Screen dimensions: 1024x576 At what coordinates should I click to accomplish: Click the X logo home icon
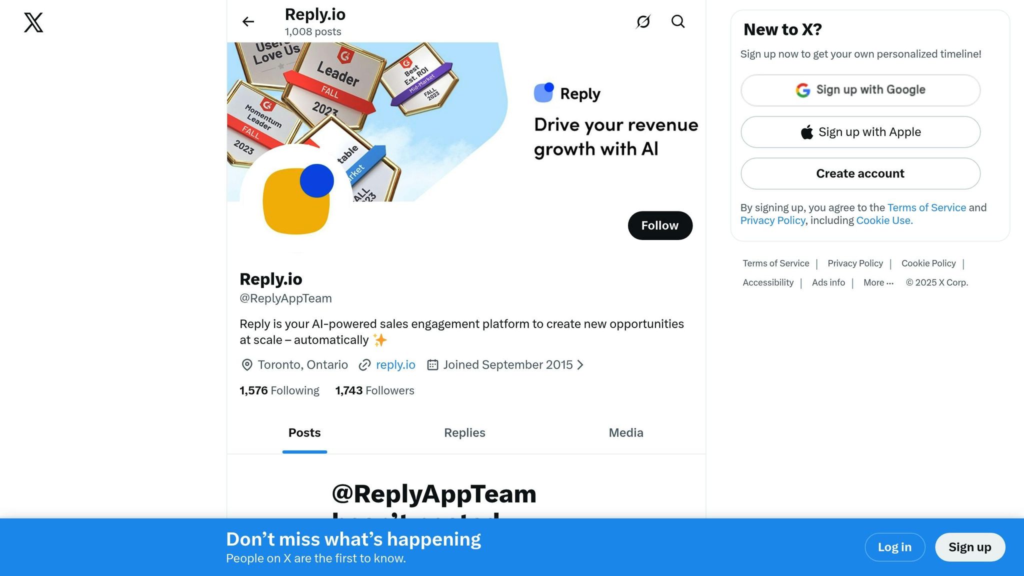(33, 22)
